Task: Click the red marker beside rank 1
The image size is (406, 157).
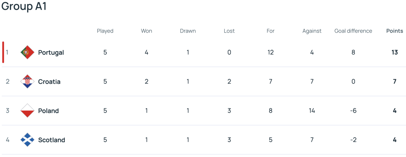Action: pyautogui.click(x=3, y=52)
